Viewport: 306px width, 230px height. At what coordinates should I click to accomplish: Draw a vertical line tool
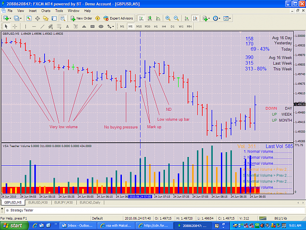click(x=25, y=26)
